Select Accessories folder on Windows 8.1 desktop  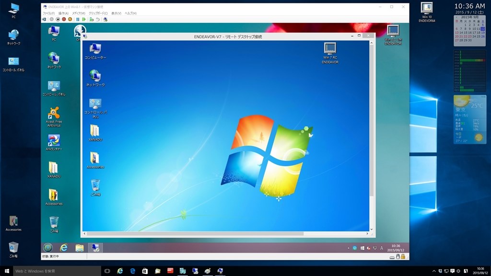click(x=54, y=197)
